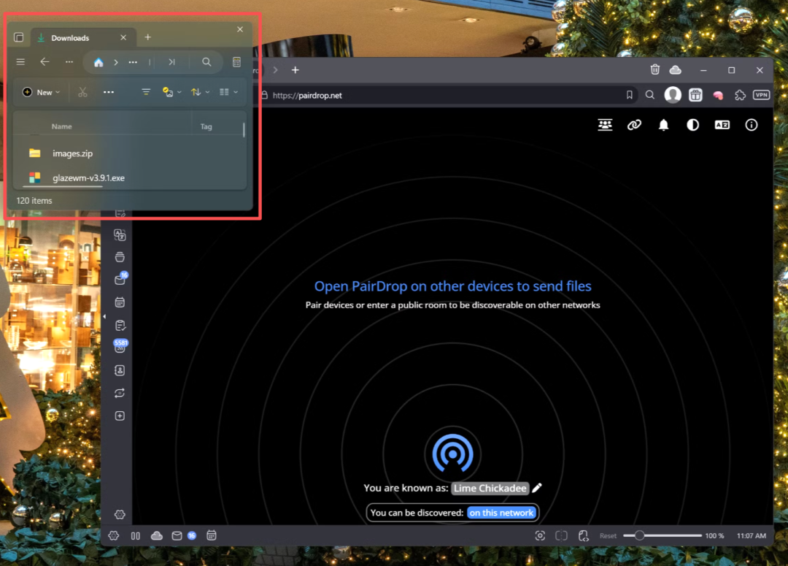This screenshot has height=566, width=788.
Task: Join a public room in PairDrop
Action: (605, 125)
